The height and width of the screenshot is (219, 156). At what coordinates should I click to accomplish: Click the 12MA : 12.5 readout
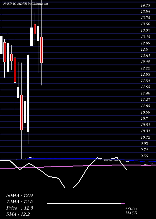(20, 202)
